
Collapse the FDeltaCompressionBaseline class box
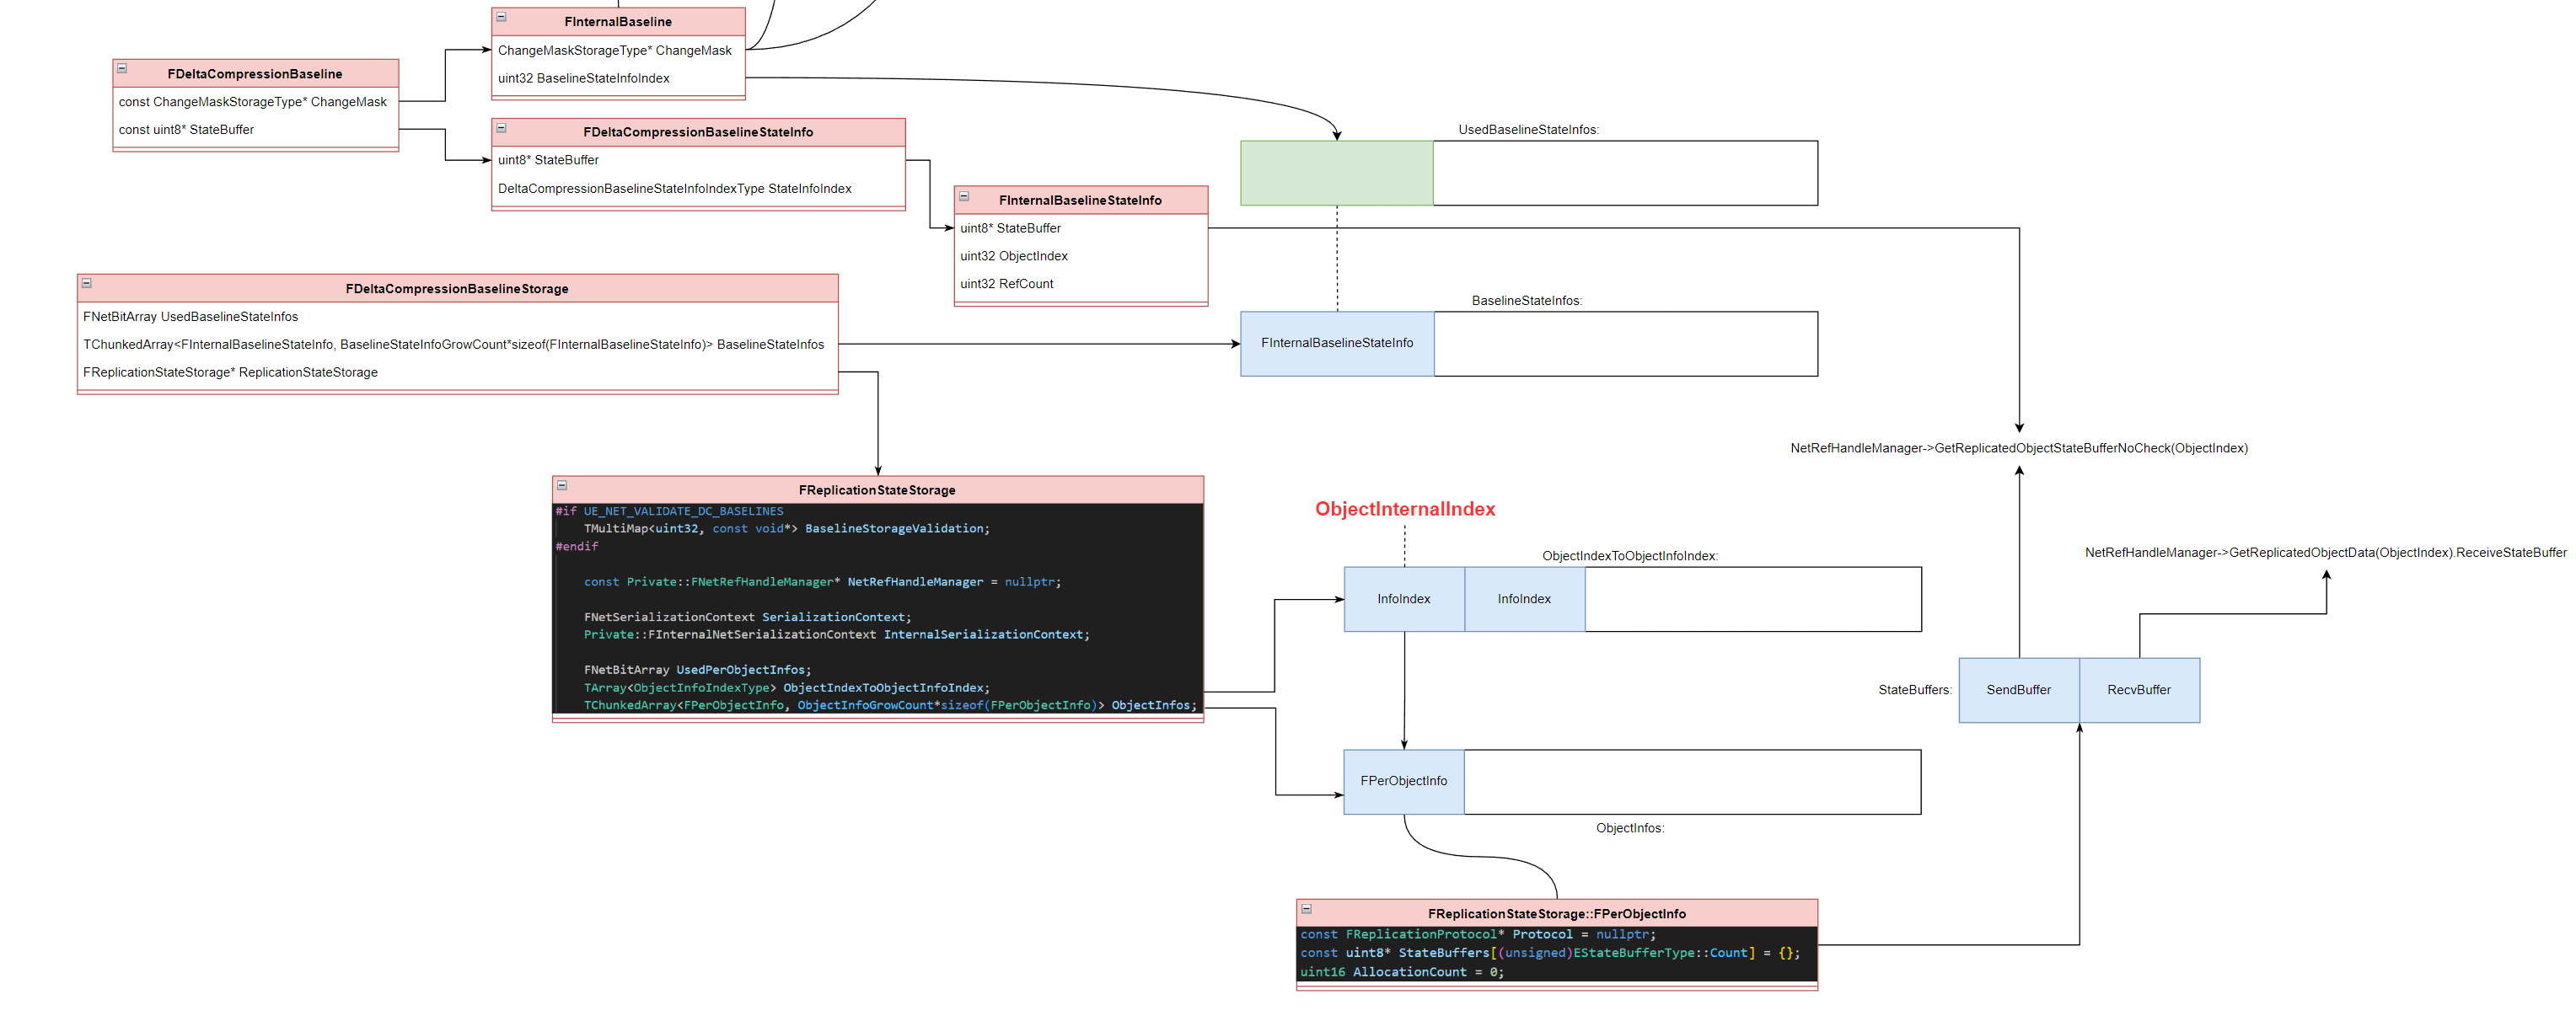pos(122,69)
